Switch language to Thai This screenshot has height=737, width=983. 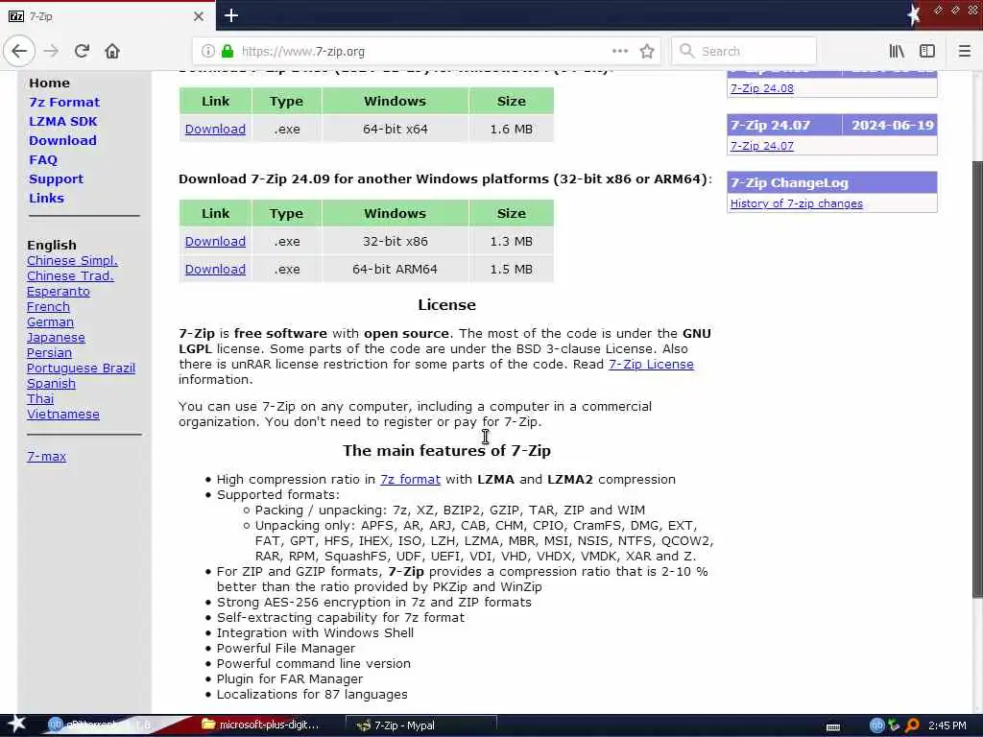pyautogui.click(x=40, y=398)
